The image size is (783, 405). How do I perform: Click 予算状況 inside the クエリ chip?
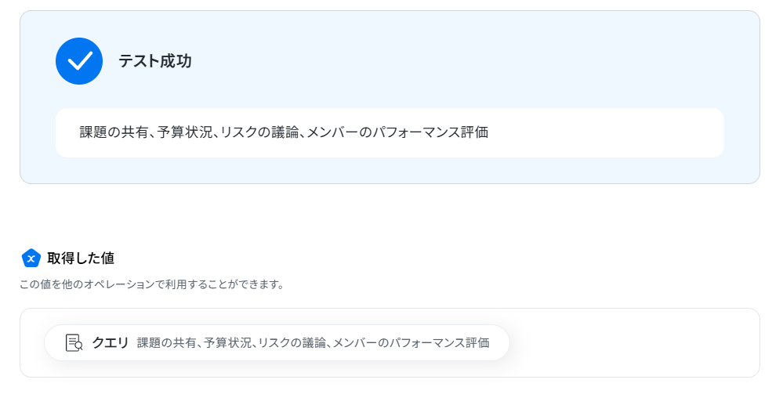227,342
